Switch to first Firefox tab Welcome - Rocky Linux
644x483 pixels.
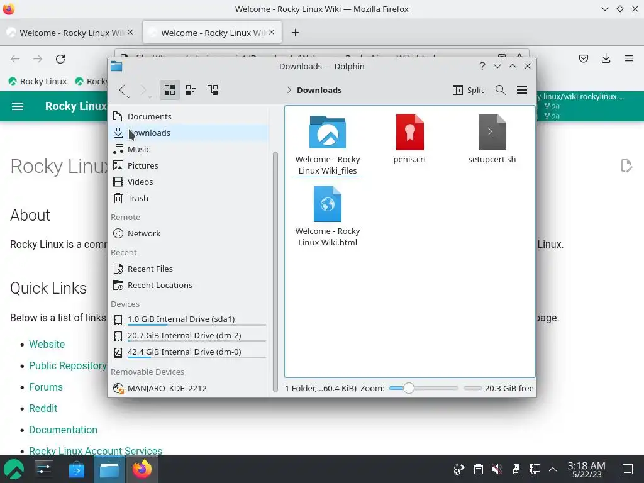point(71,33)
